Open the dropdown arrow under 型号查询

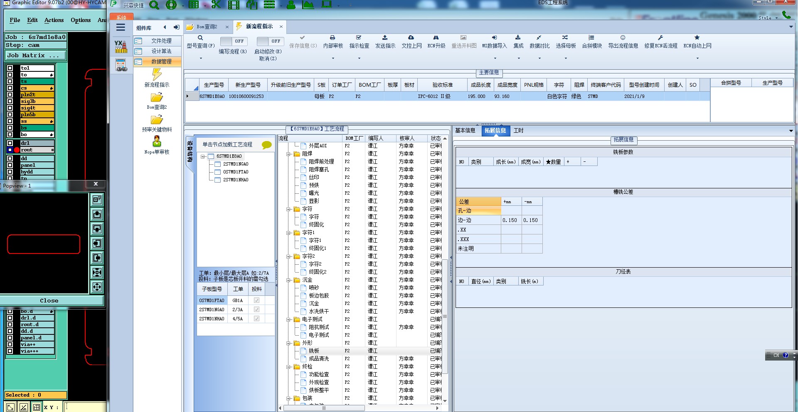click(201, 59)
